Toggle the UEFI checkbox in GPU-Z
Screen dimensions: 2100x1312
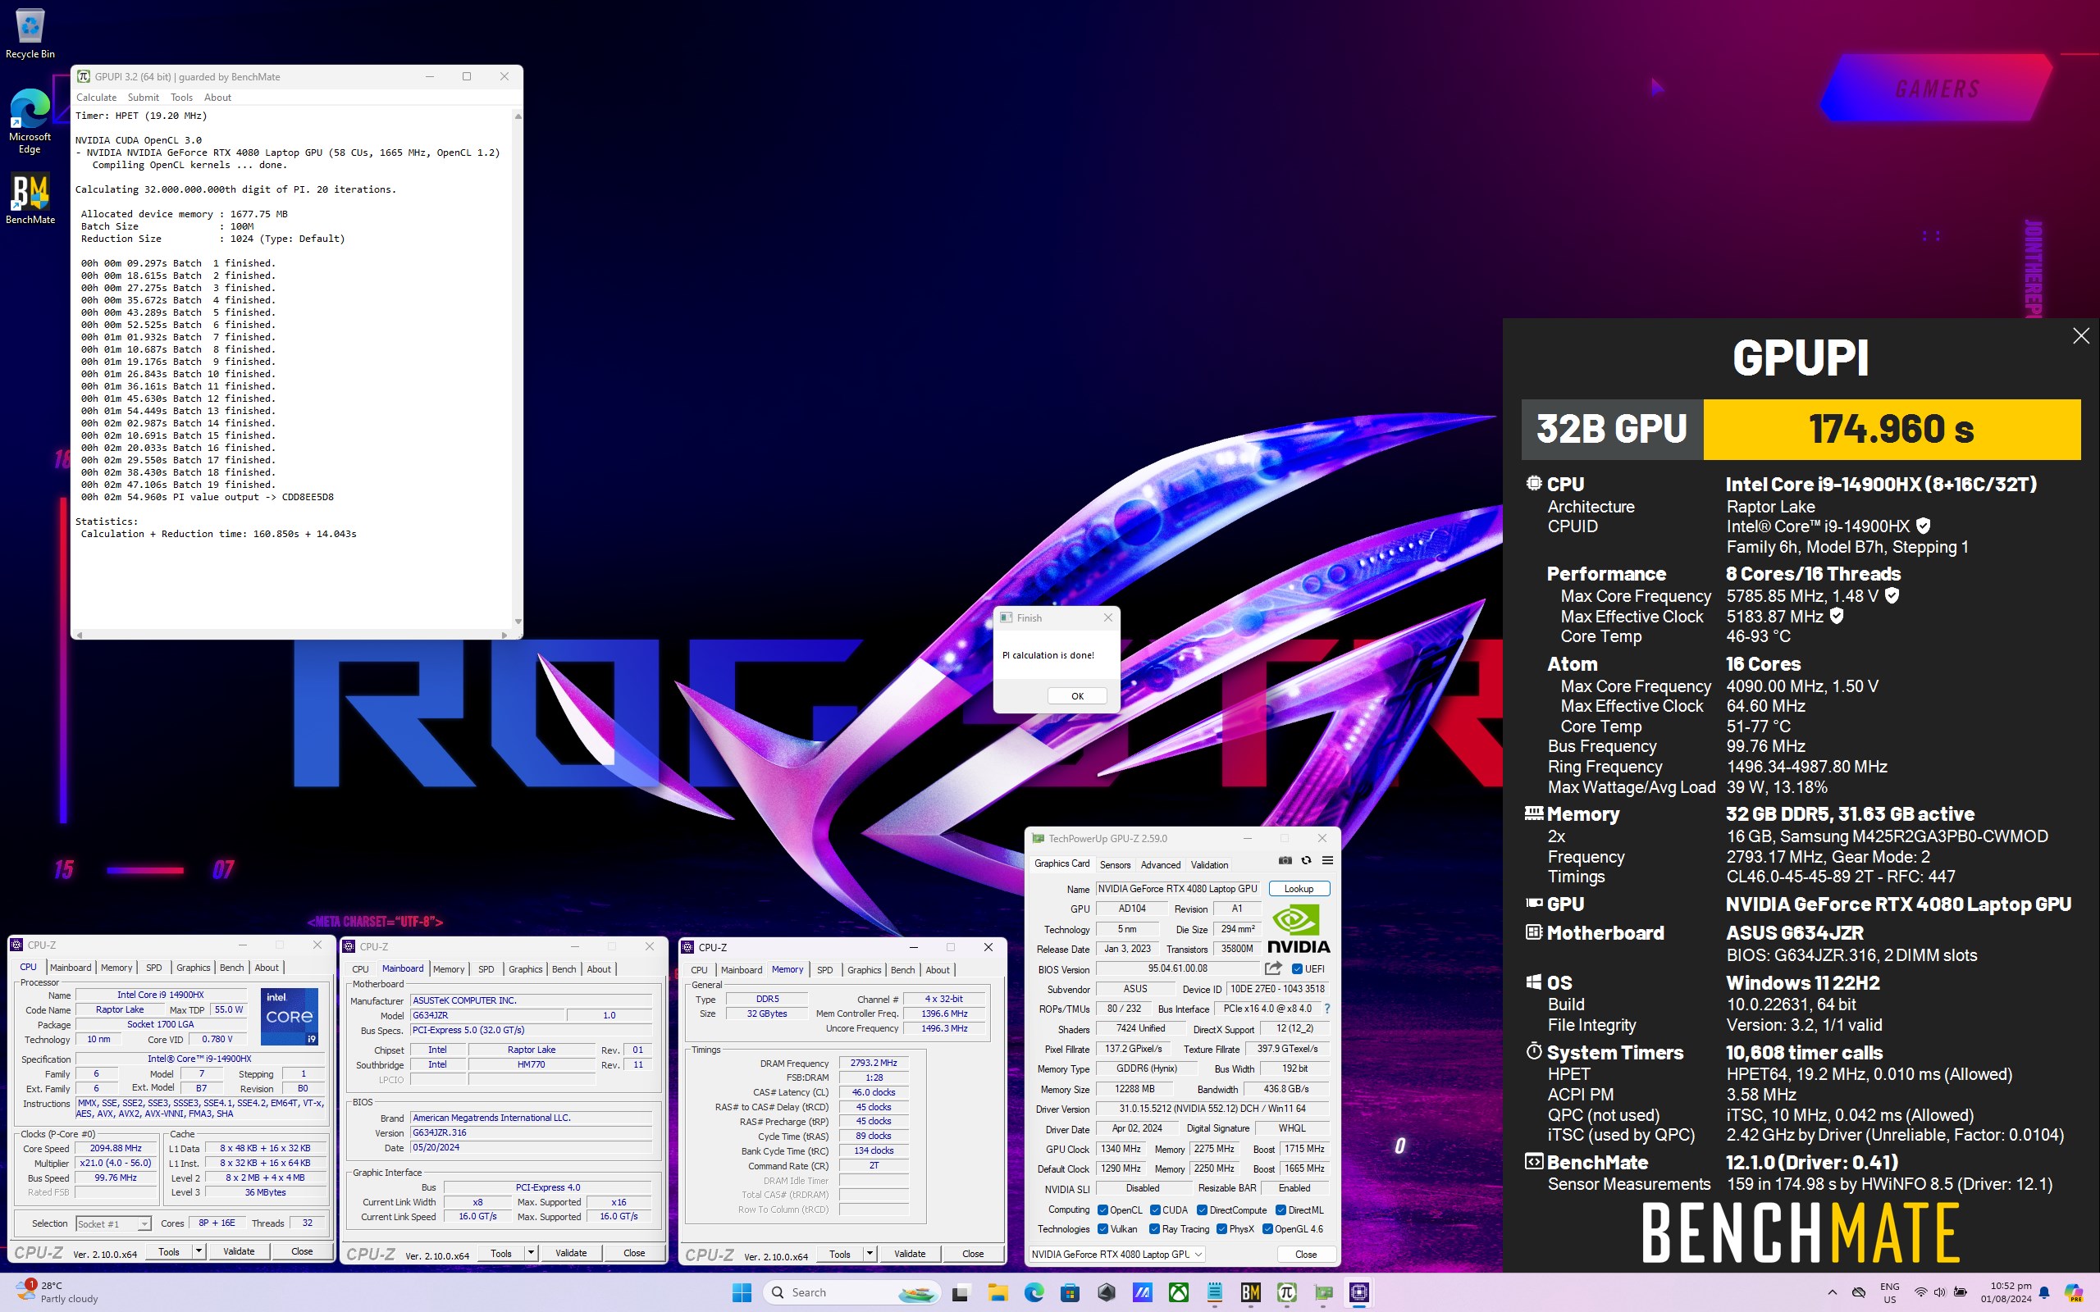click(1296, 968)
